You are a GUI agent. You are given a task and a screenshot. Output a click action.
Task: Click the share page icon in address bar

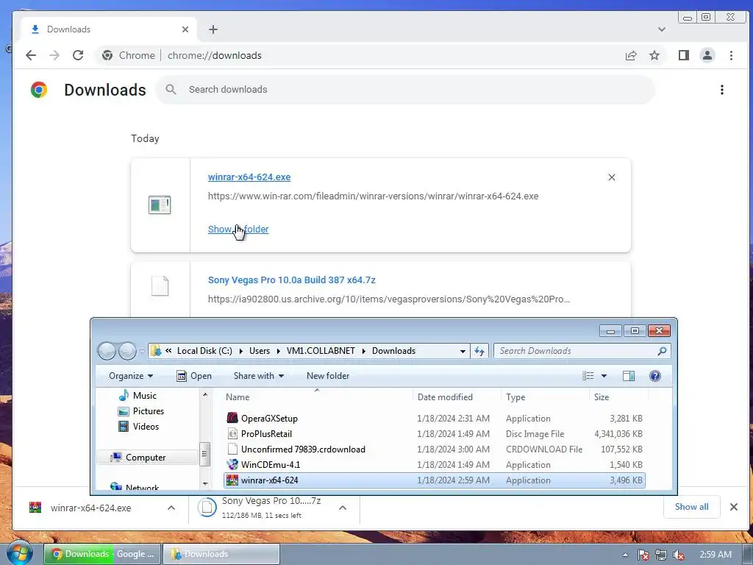(x=631, y=55)
